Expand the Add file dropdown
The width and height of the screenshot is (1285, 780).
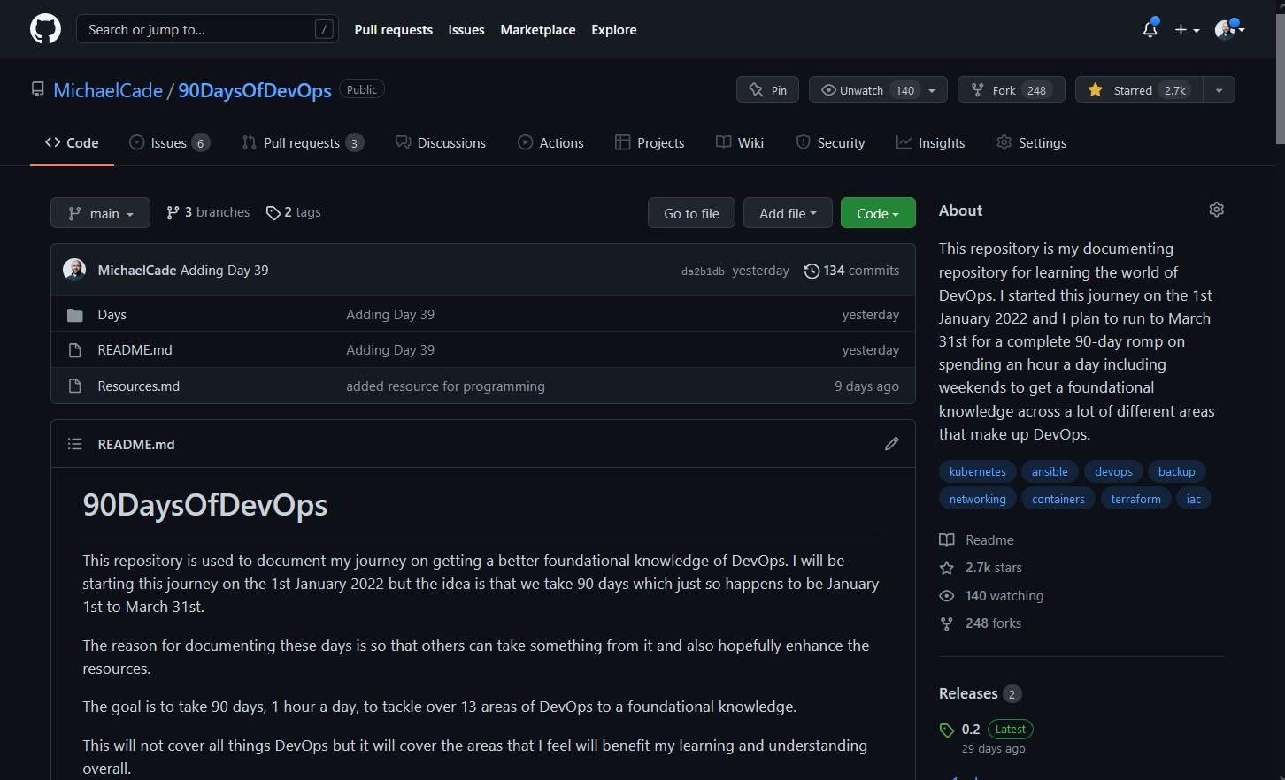tap(787, 212)
